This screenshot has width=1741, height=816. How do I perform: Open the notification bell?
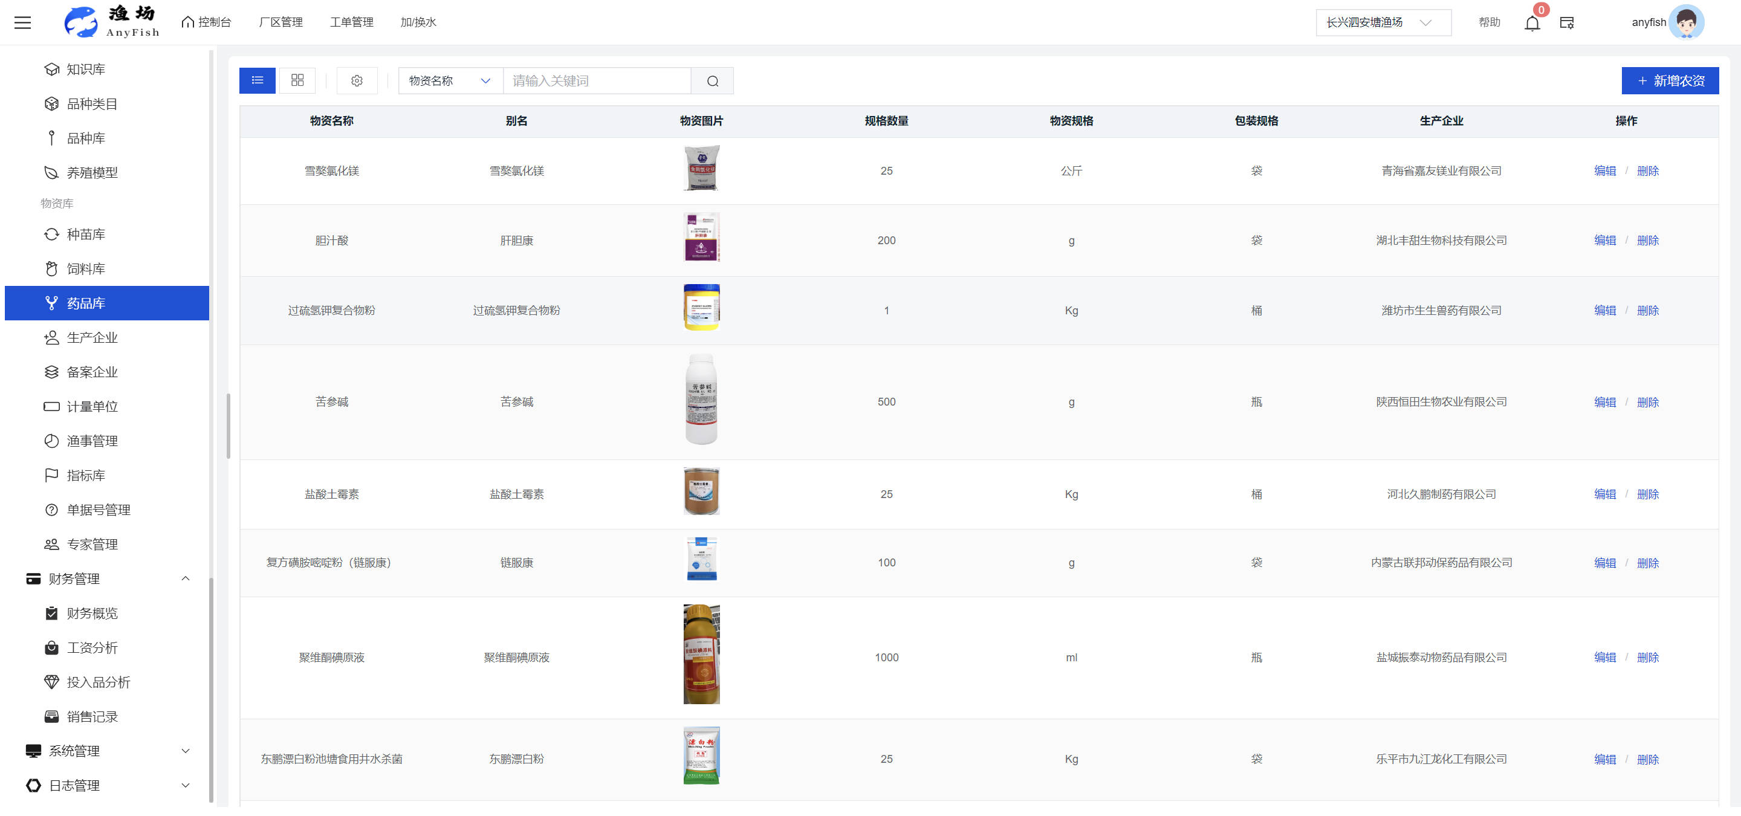(1531, 24)
